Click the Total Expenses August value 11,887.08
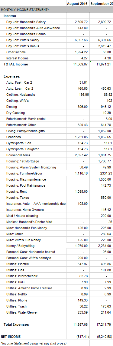Viewport: 113px width, 346px height. pyautogui.click(x=78, y=324)
